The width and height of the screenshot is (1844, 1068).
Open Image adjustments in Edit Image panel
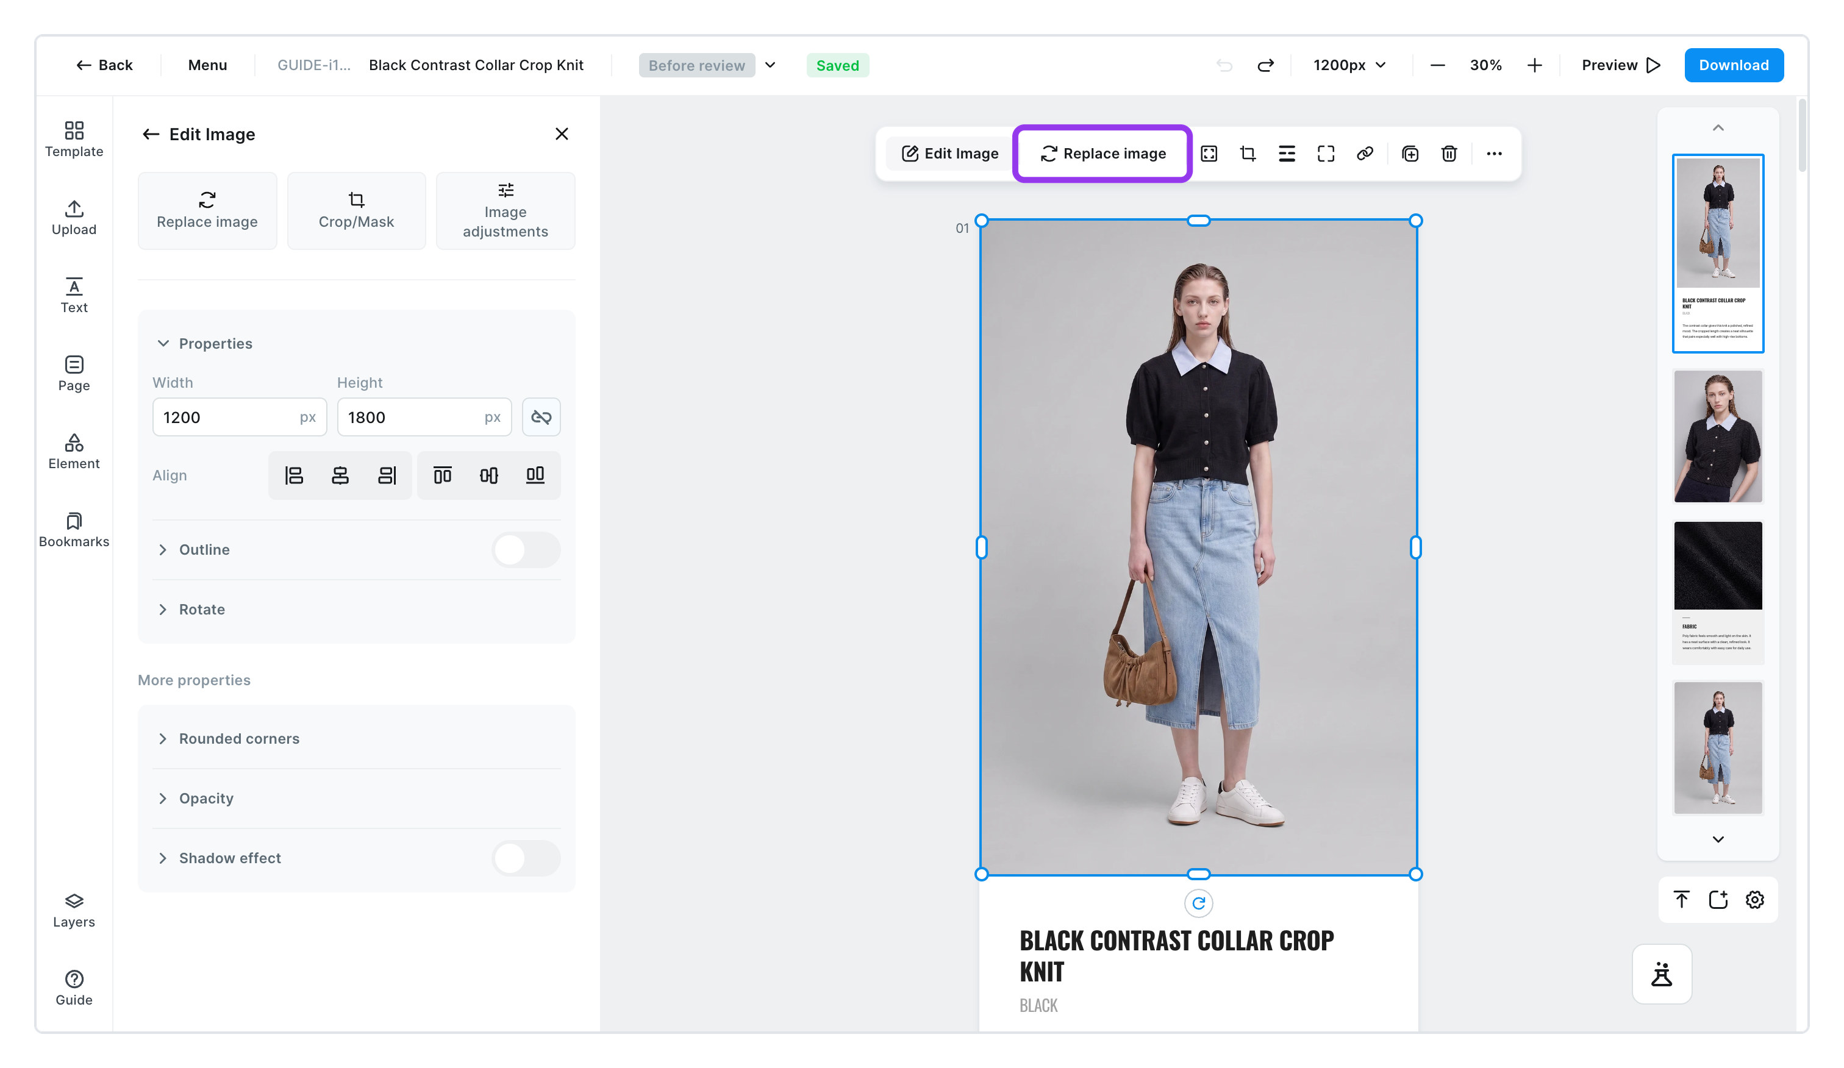pos(506,211)
